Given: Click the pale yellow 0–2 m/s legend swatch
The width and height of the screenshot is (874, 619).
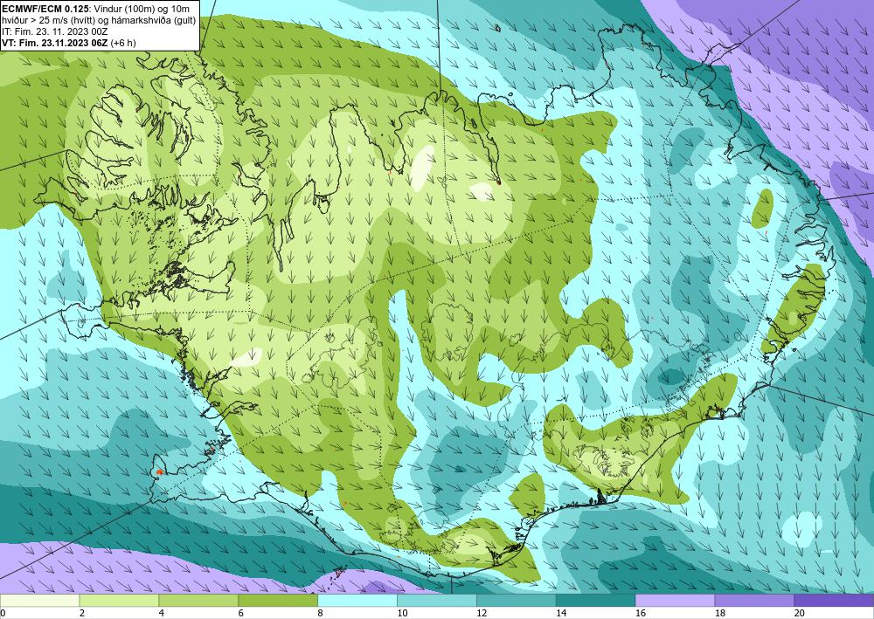Looking at the screenshot, I should pos(39,601).
